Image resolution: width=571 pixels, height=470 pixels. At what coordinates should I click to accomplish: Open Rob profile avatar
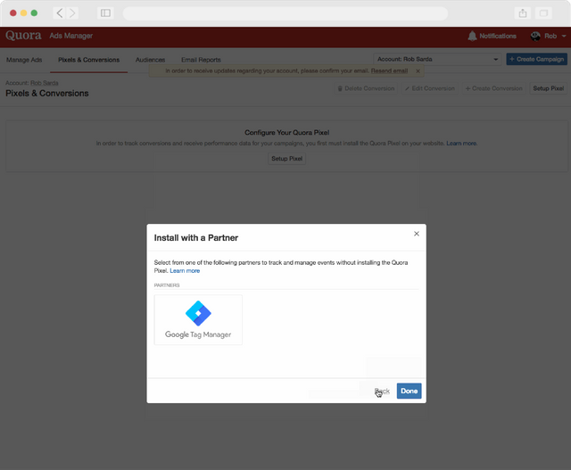point(535,36)
